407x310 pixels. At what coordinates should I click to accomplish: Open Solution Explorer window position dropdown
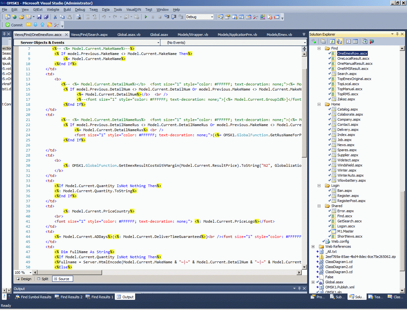392,34
